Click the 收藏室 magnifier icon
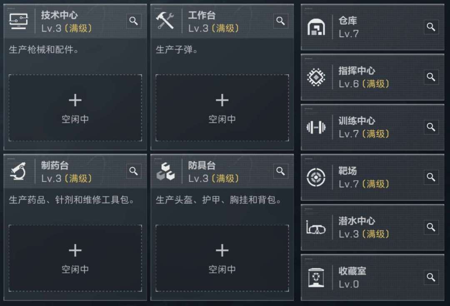This screenshot has width=450, height=306. tap(431, 277)
